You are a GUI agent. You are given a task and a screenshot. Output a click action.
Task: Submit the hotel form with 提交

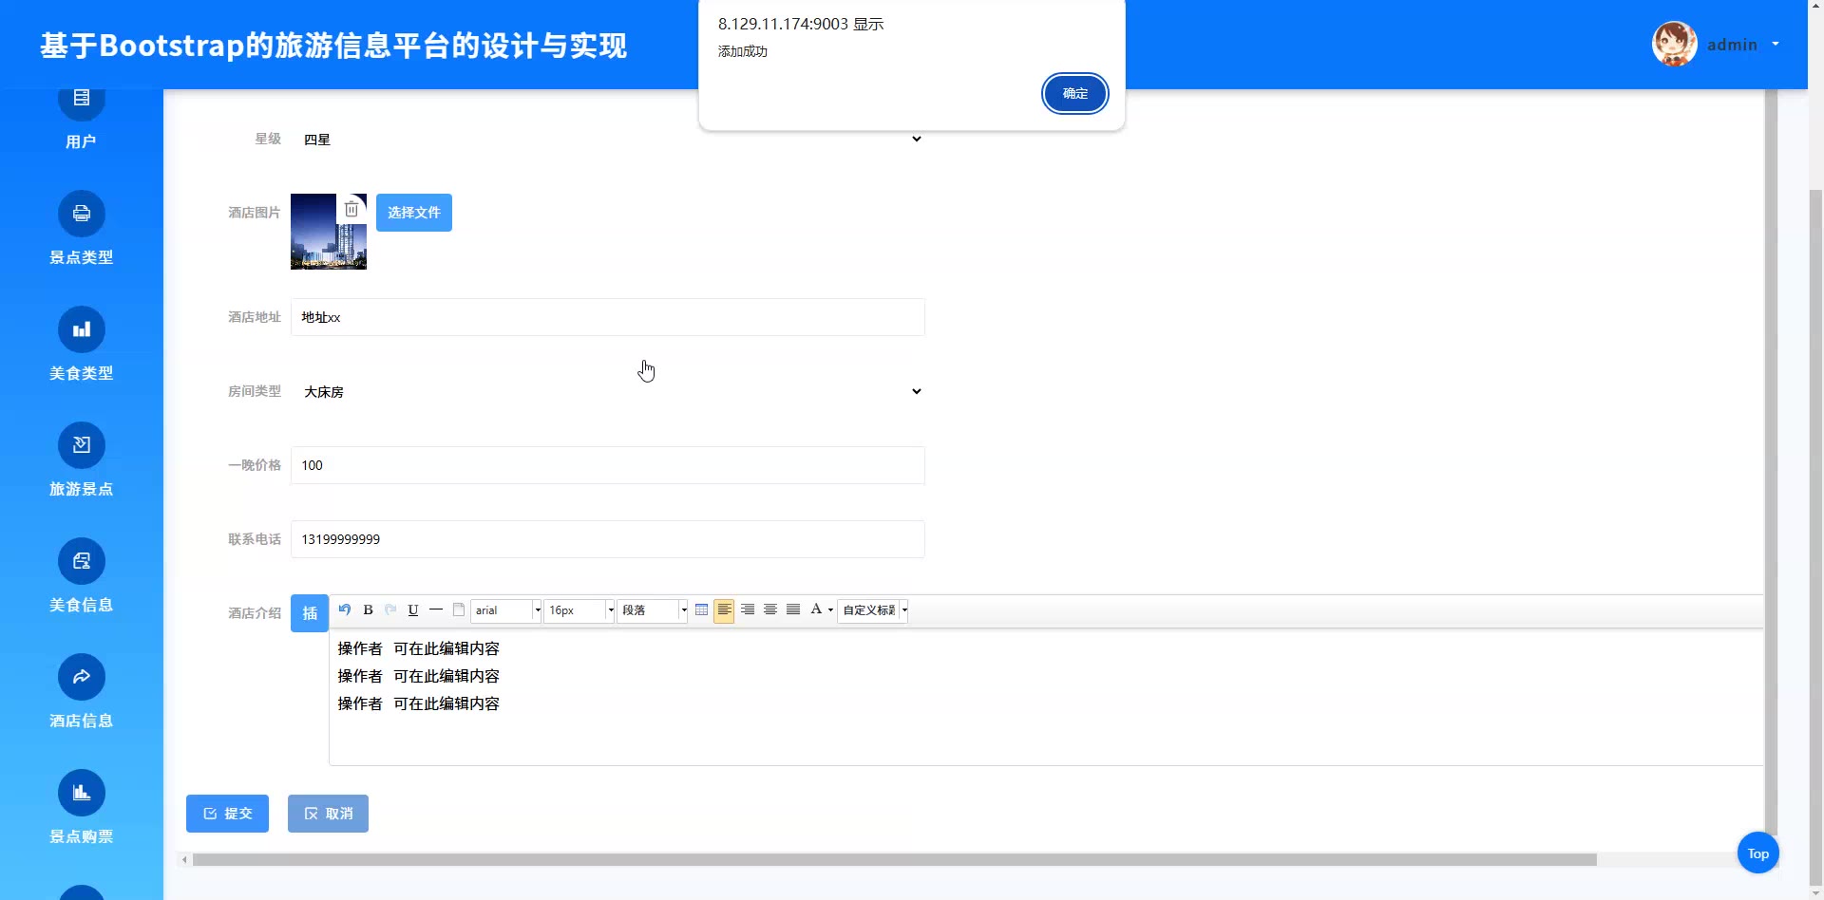click(x=227, y=814)
